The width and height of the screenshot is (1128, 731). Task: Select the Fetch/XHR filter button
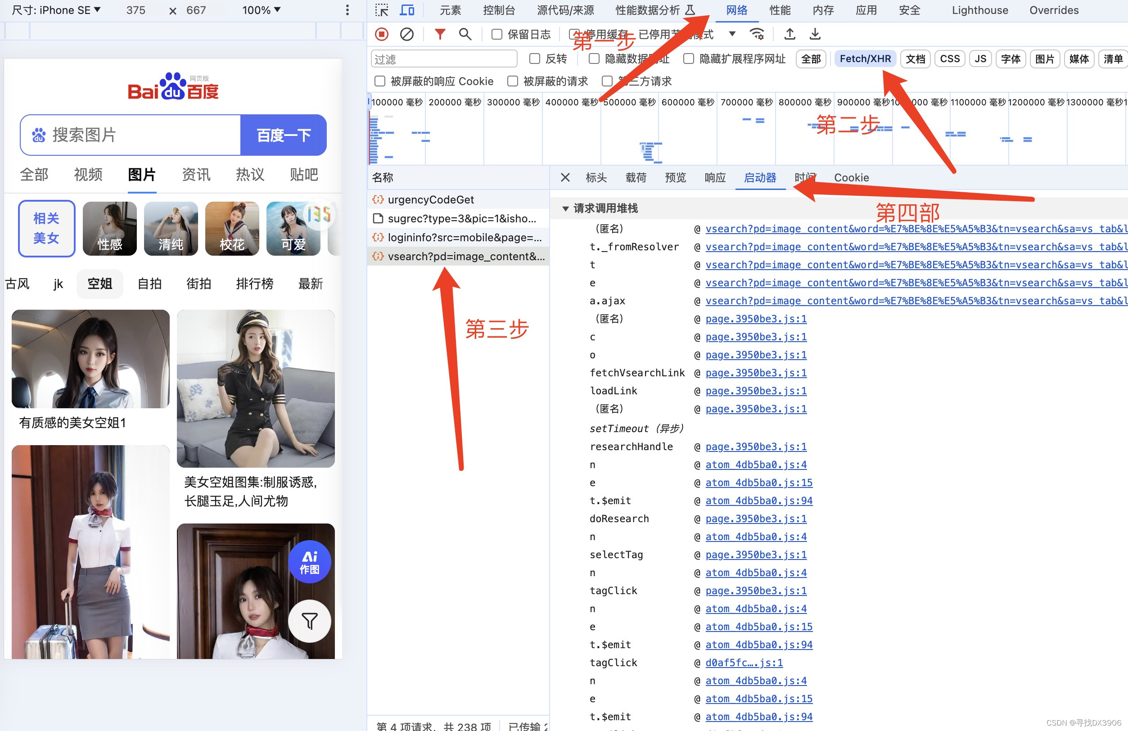click(865, 59)
